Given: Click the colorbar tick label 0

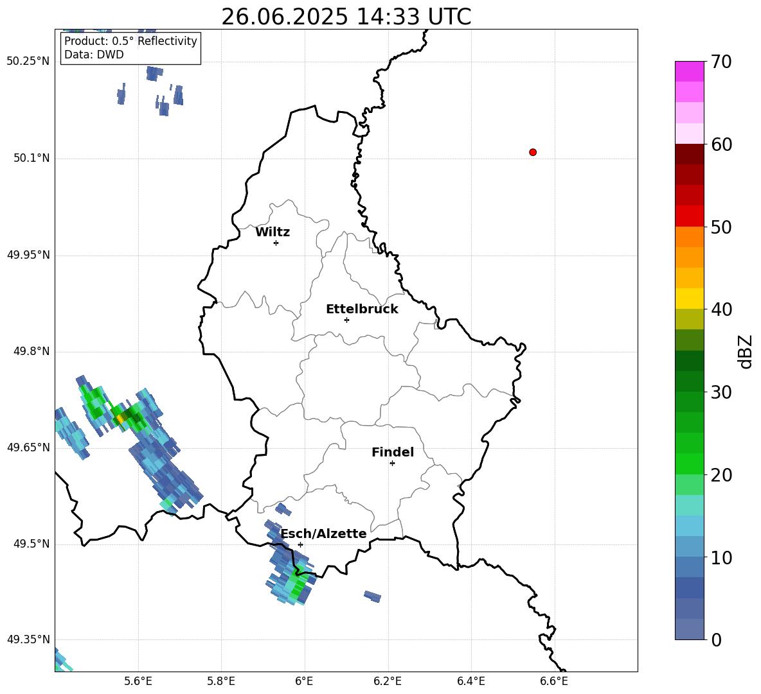Looking at the screenshot, I should 716,639.
